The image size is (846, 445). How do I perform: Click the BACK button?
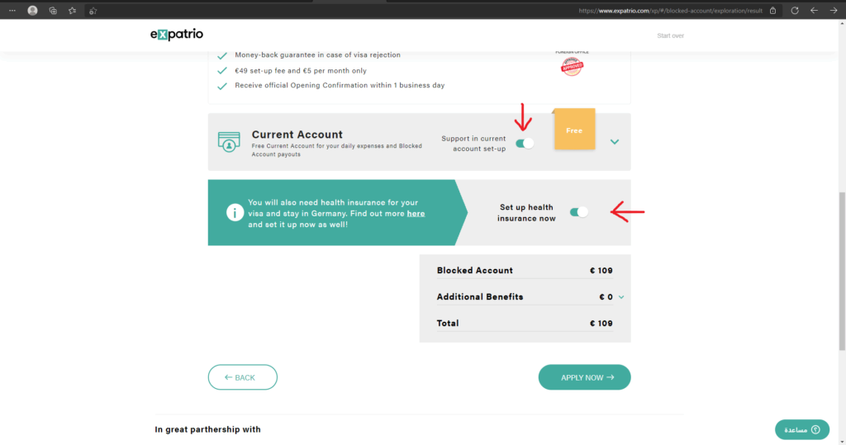pyautogui.click(x=243, y=377)
